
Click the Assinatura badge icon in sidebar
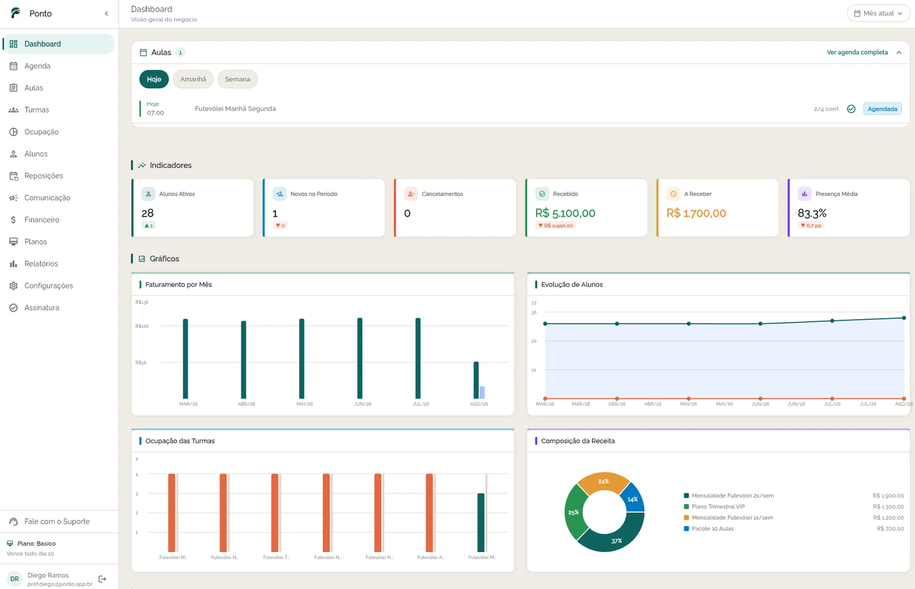[14, 308]
